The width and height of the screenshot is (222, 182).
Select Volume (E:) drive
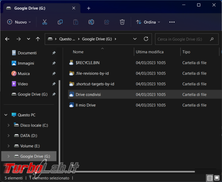30,146
